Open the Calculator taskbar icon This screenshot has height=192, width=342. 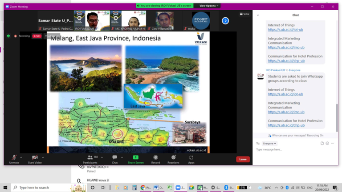pos(134,188)
